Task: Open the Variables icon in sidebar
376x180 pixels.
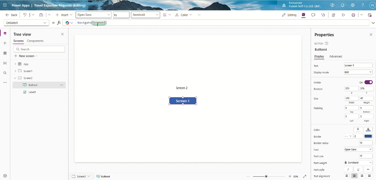Action: [5, 63]
